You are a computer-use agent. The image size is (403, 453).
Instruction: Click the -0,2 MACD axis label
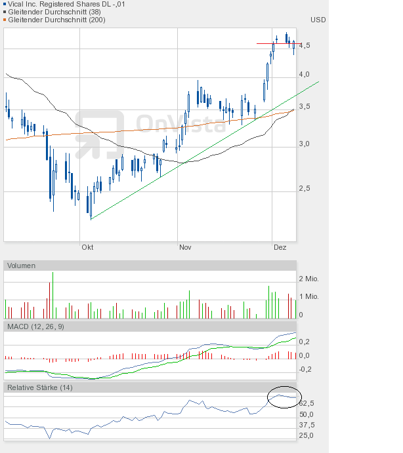[x=304, y=369]
